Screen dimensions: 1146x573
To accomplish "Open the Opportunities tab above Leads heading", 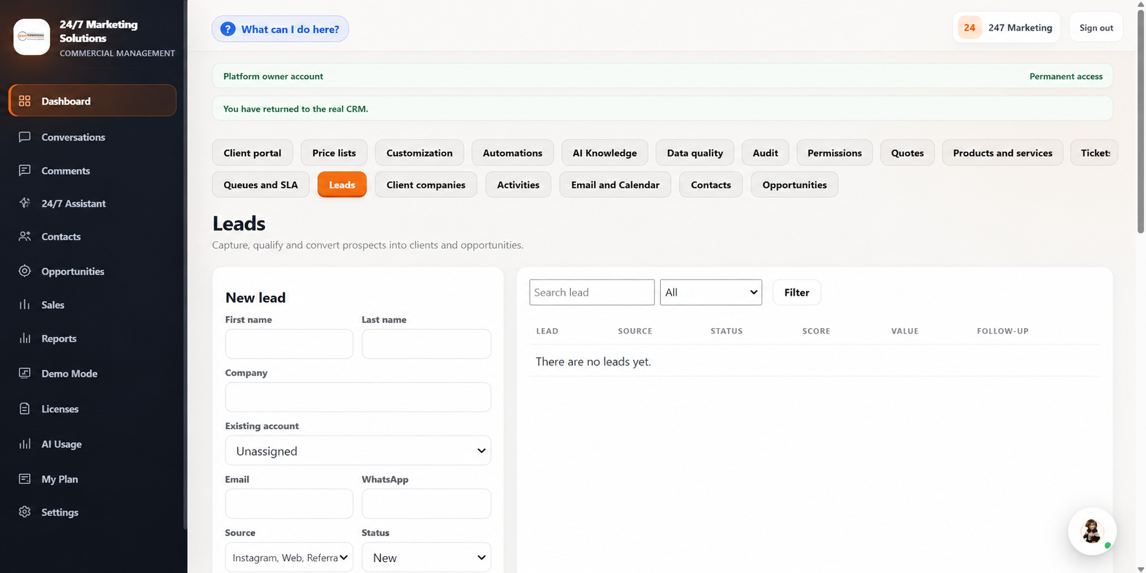I will (x=795, y=185).
